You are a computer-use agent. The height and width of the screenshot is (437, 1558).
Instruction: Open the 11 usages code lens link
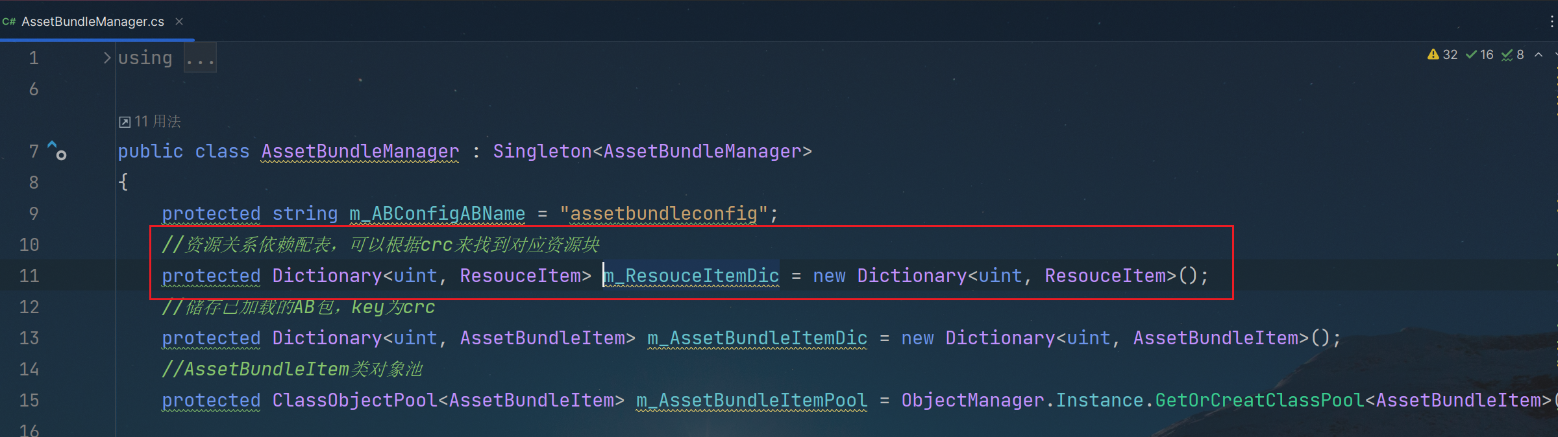(158, 121)
